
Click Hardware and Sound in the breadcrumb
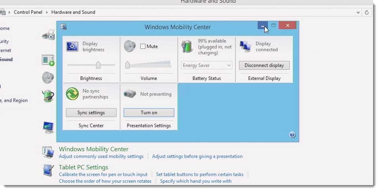73,12
